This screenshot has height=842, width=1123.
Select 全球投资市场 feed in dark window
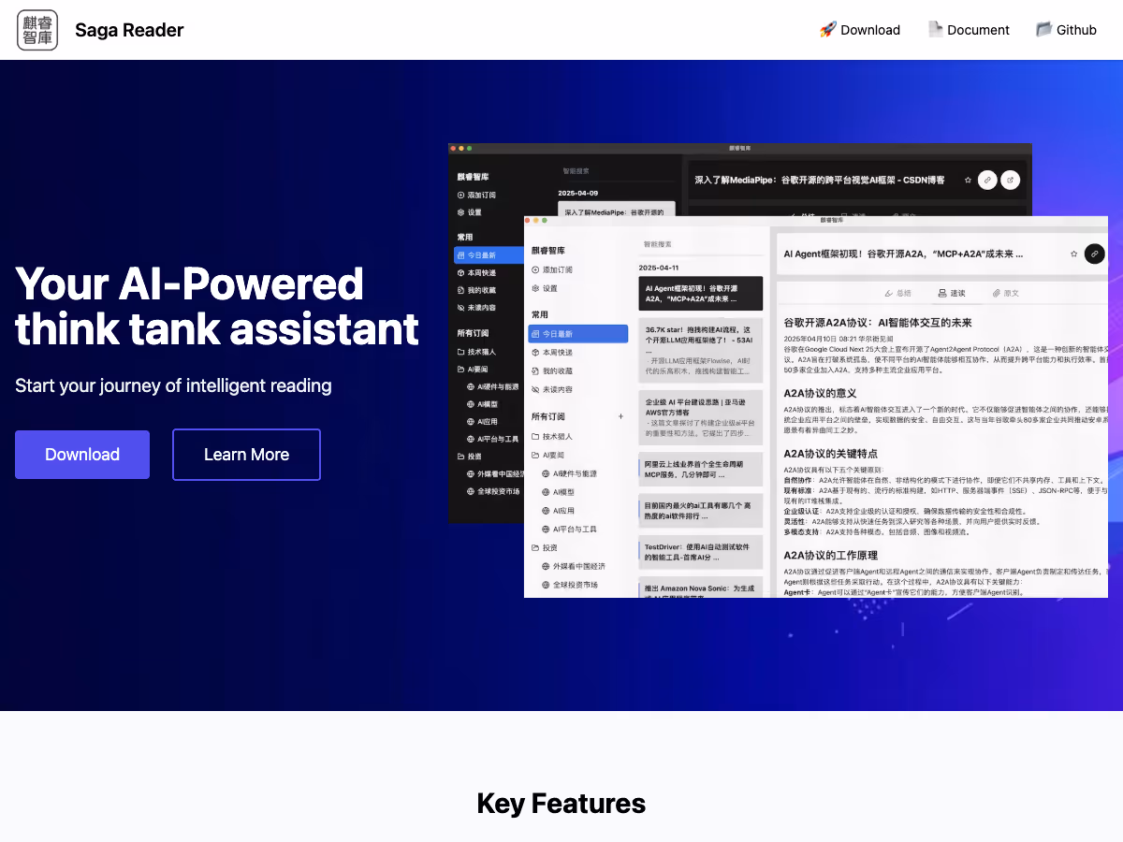click(x=492, y=490)
